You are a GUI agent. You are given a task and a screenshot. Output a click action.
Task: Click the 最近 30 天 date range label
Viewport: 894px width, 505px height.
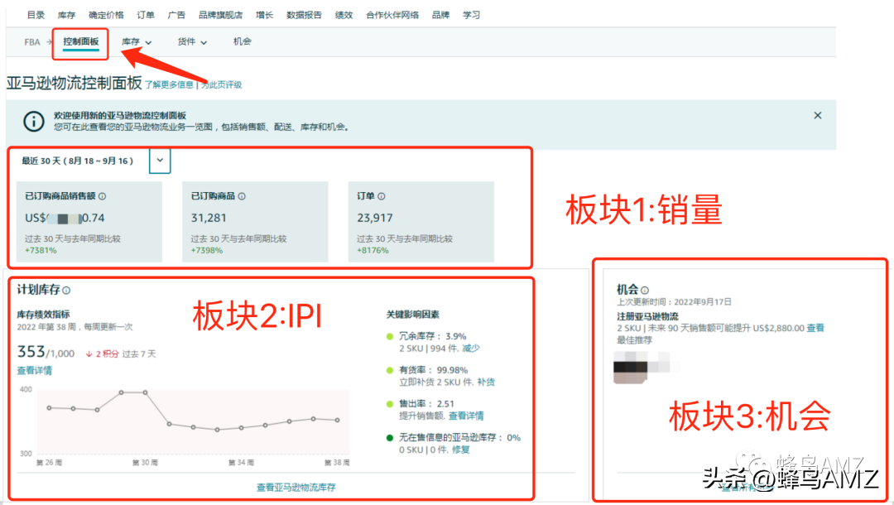pyautogui.click(x=78, y=161)
